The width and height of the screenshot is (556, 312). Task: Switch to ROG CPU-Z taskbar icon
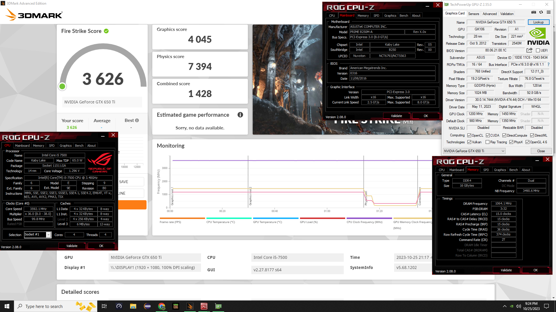click(204, 306)
